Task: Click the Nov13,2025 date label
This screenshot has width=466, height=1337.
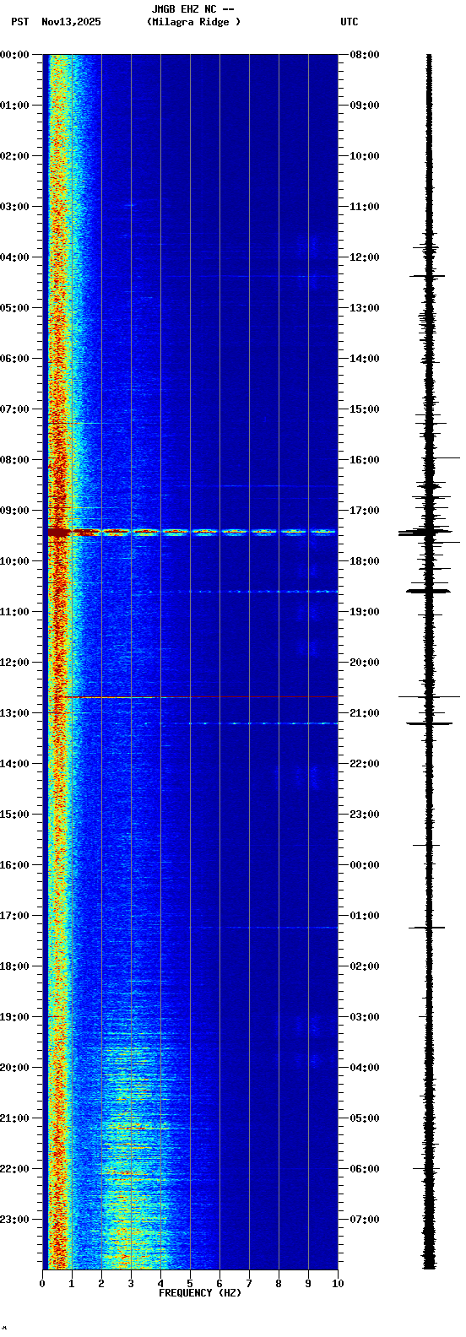Action: [71, 22]
